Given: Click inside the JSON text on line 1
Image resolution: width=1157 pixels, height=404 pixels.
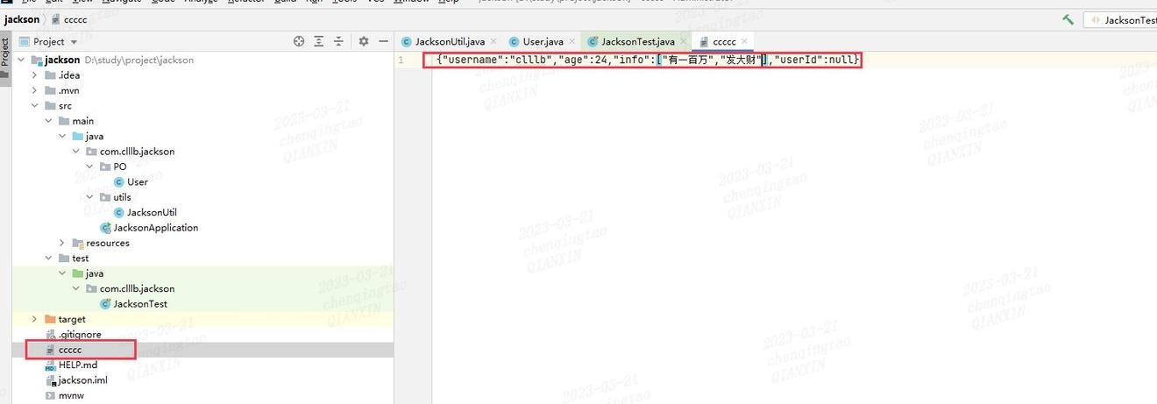Looking at the screenshot, I should point(614,60).
